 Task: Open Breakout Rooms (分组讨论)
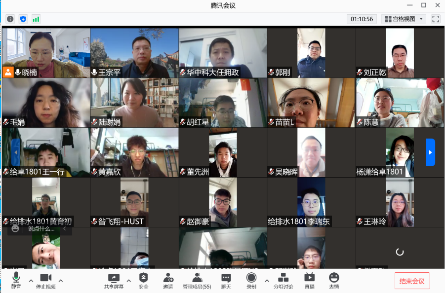pyautogui.click(x=283, y=281)
